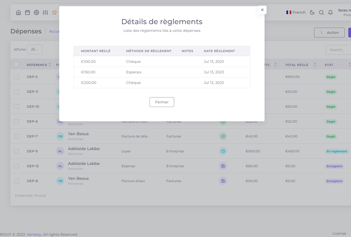Click the DEP-7 paid checkmark status icon
This screenshot has height=237, width=351.
coord(223,136)
